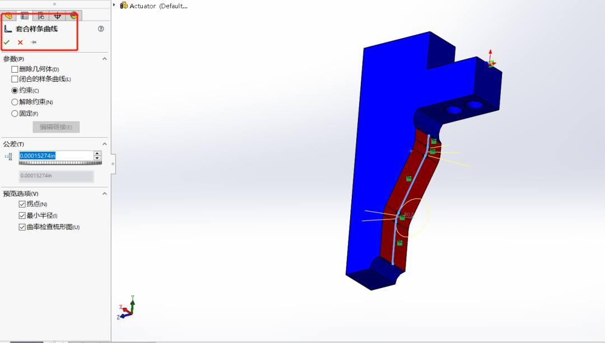
Task: Click the tolerance value input field
Action: (57, 156)
